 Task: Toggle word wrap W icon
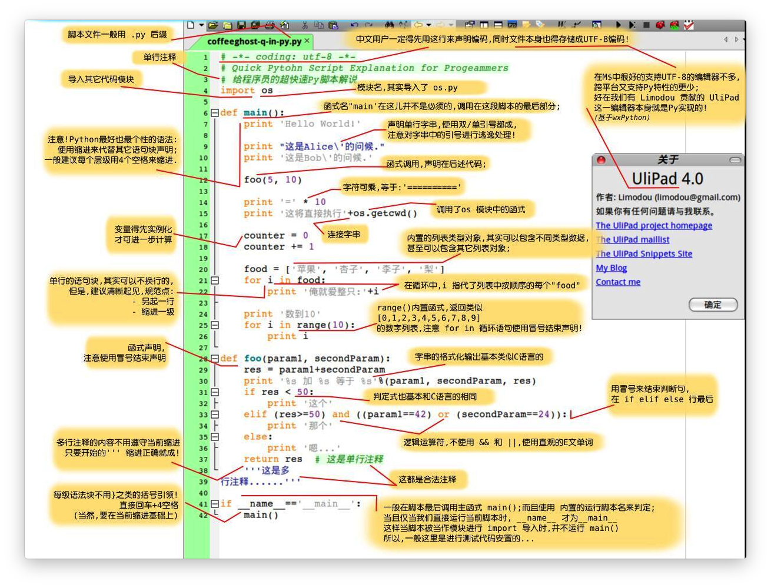(x=562, y=25)
